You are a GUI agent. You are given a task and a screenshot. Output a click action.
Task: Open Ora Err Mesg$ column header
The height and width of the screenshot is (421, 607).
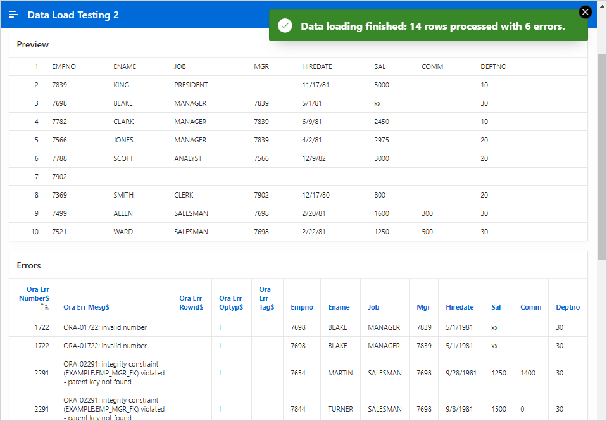point(86,307)
